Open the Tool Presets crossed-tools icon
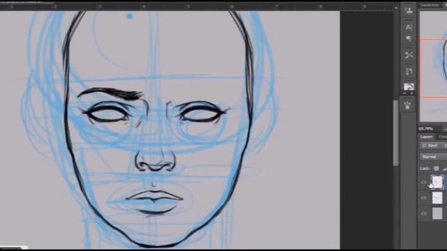 pyautogui.click(x=409, y=55)
